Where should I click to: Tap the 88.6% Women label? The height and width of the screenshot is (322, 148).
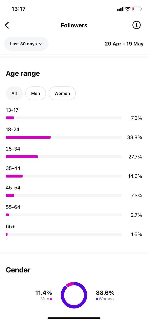click(x=105, y=295)
